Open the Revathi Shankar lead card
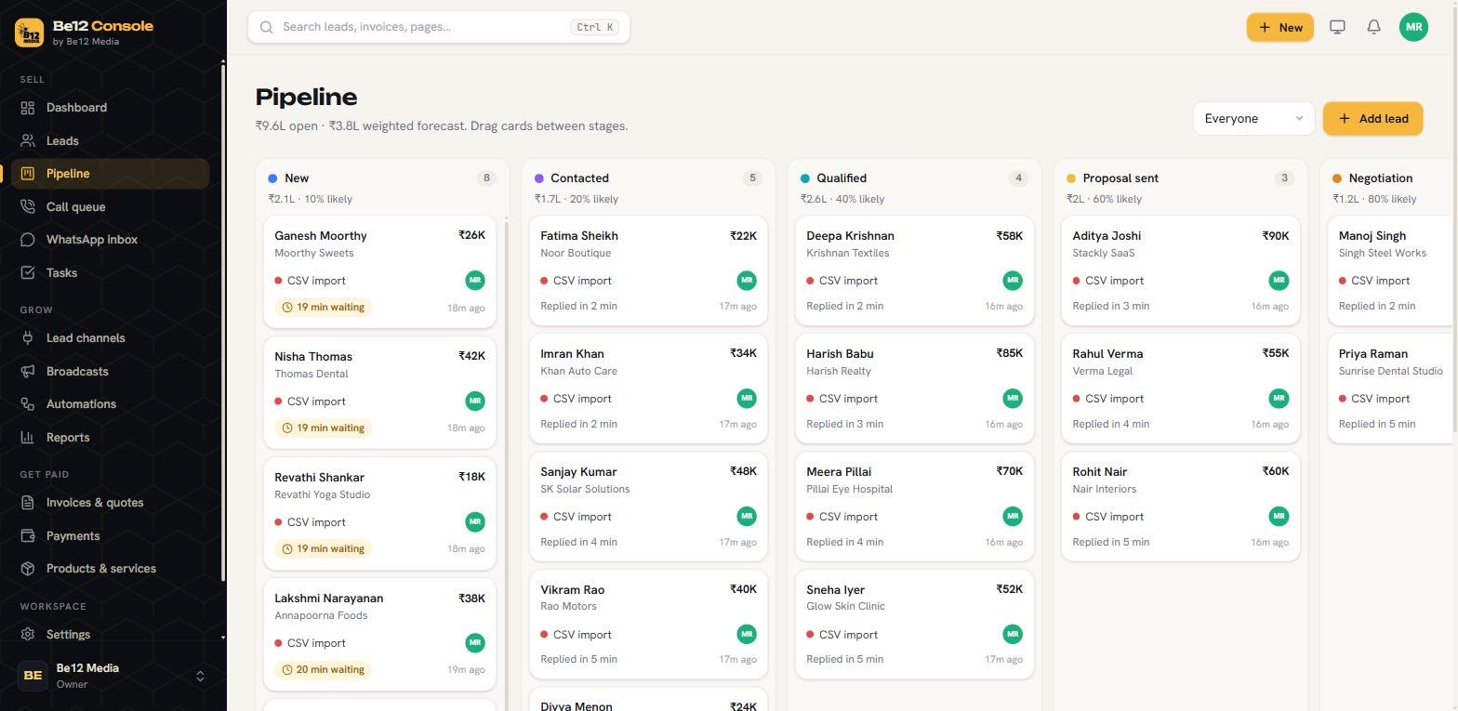Screen dimensions: 1458x711 [379, 514]
